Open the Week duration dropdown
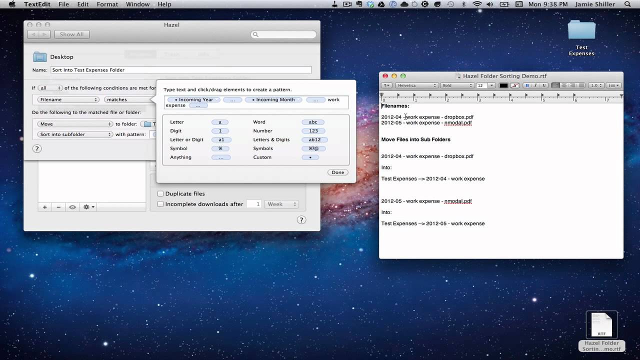The image size is (640, 360). [281, 204]
